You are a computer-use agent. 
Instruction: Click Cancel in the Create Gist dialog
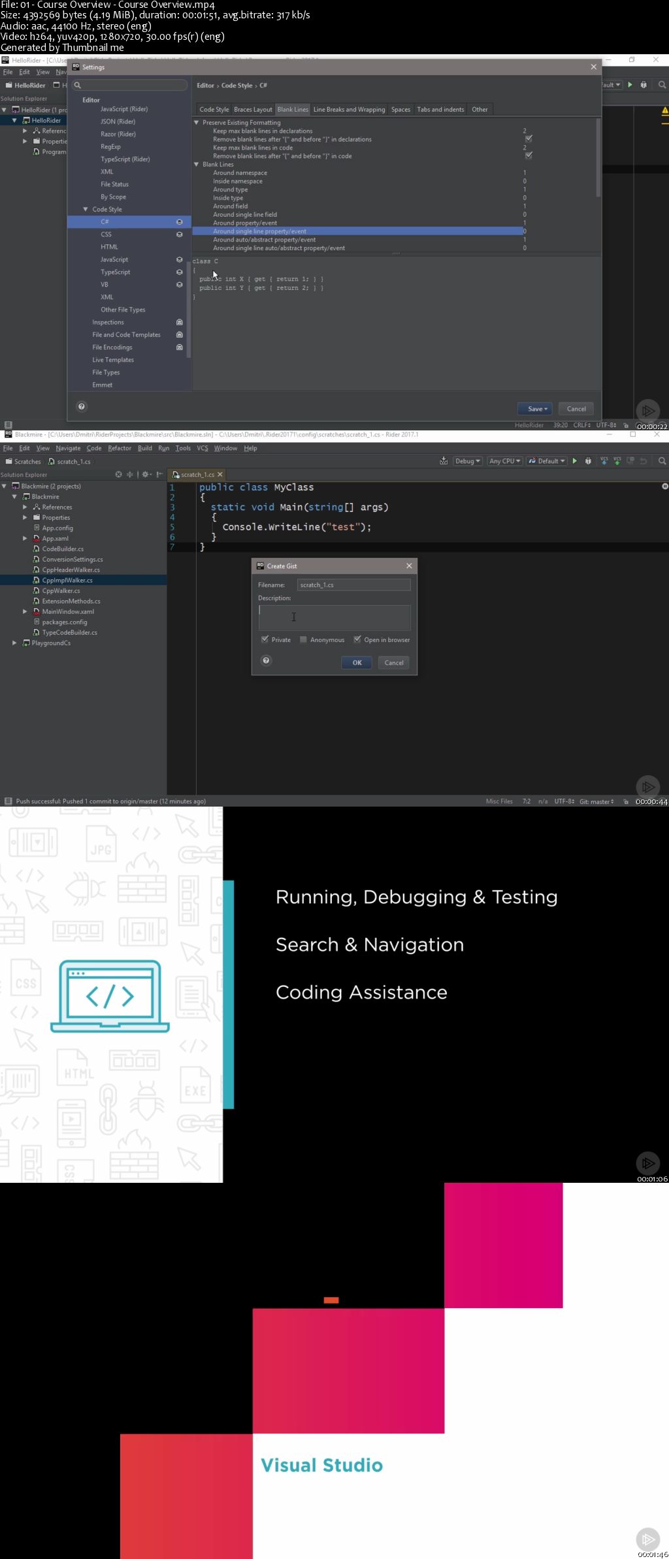coord(394,662)
